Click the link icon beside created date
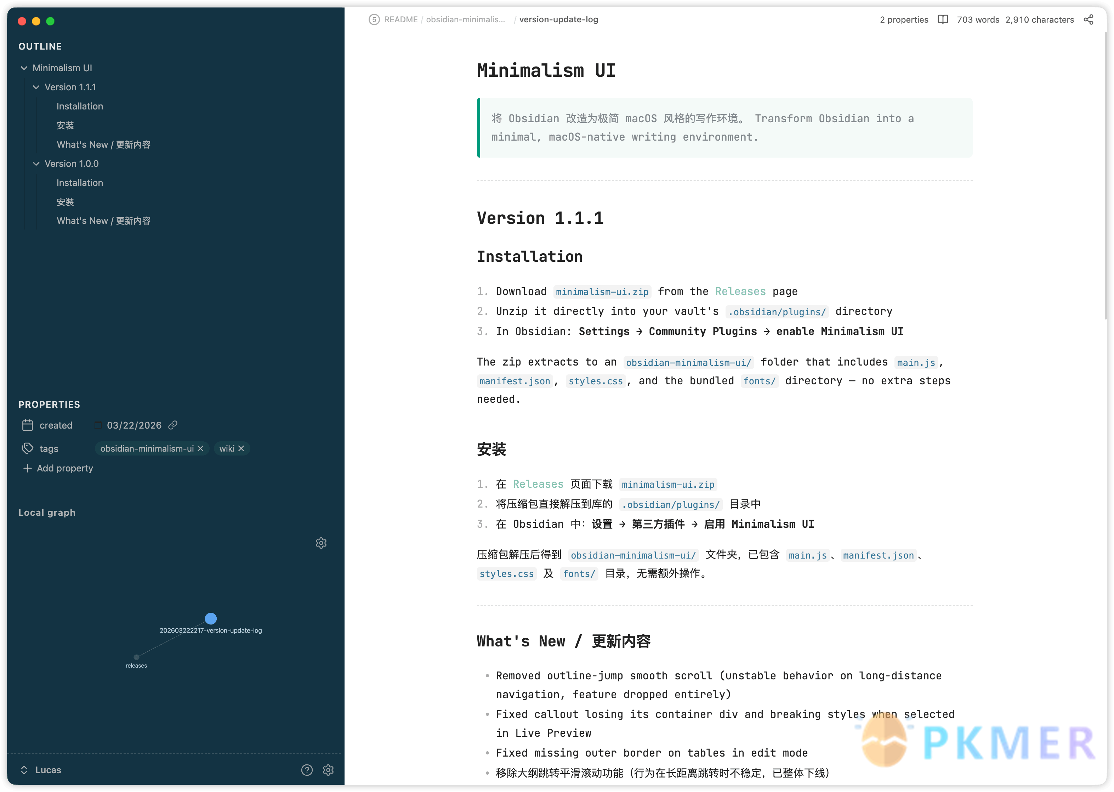This screenshot has height=792, width=1114. pyautogui.click(x=172, y=425)
